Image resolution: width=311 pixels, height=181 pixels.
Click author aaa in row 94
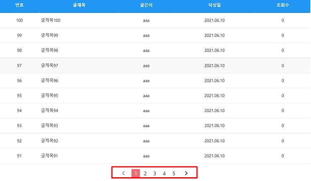point(146,111)
